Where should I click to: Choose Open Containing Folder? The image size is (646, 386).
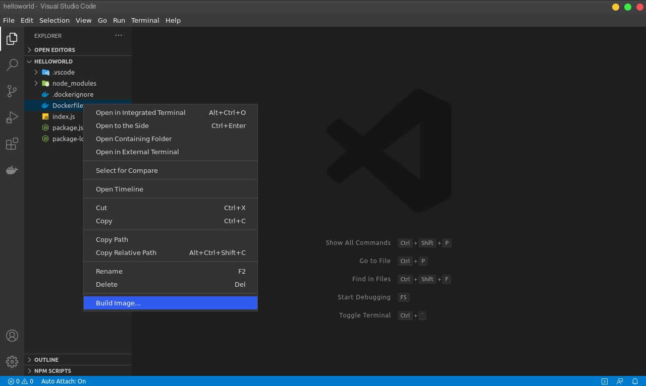pyautogui.click(x=171, y=139)
